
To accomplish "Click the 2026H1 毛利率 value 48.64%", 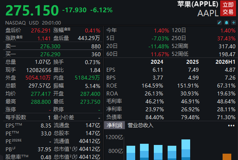I will [x=226, y=102].
